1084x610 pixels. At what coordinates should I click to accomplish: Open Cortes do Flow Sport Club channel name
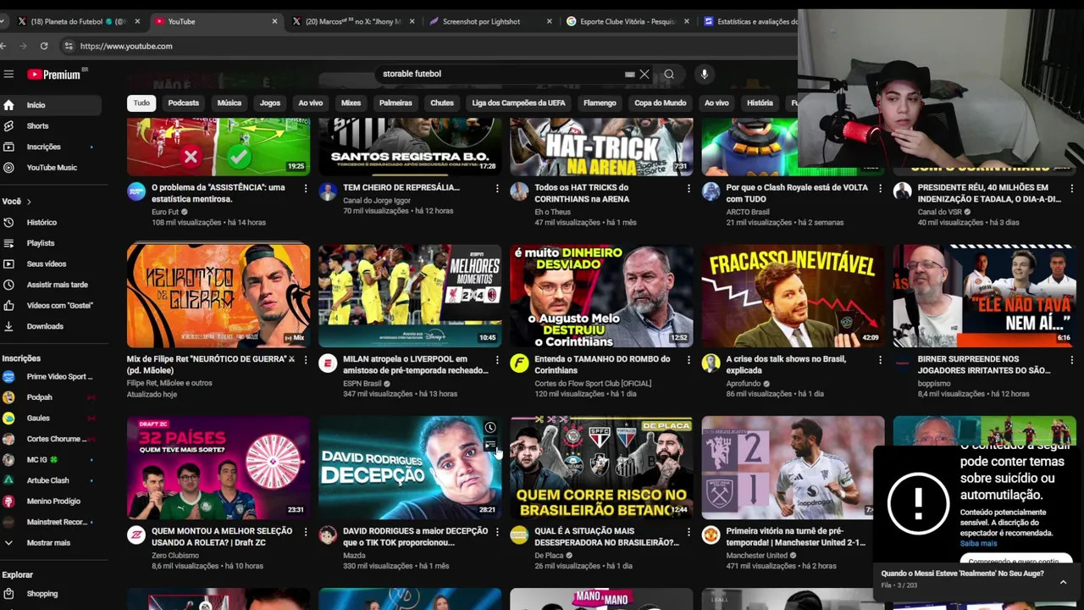pyautogui.click(x=593, y=384)
